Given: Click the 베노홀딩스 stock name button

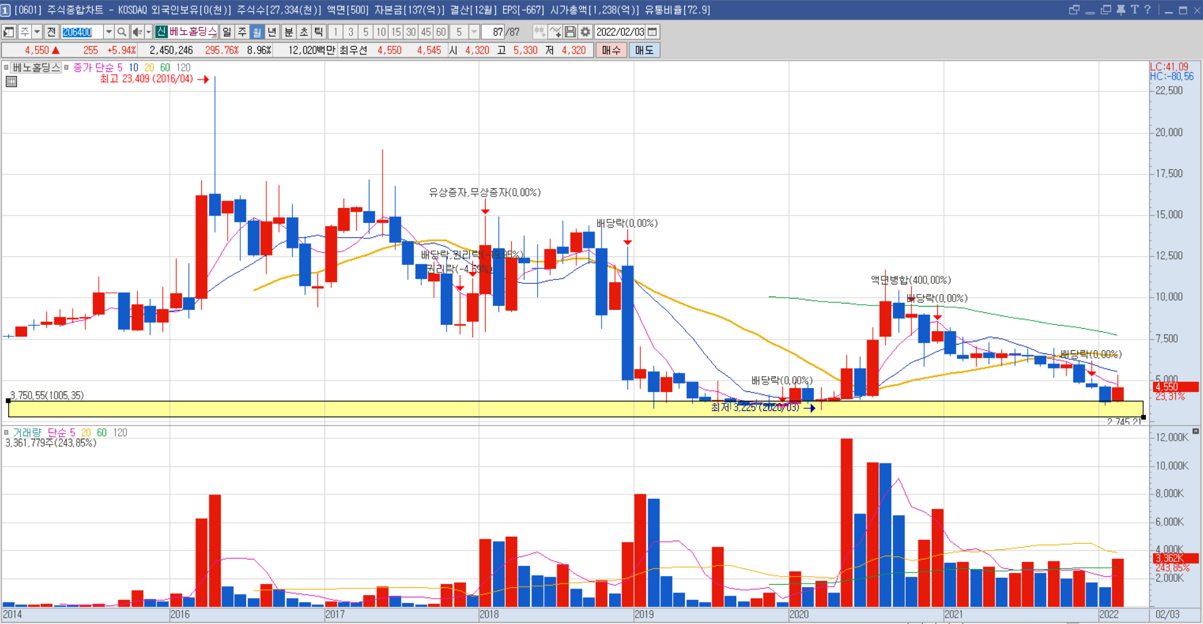Looking at the screenshot, I should (194, 32).
